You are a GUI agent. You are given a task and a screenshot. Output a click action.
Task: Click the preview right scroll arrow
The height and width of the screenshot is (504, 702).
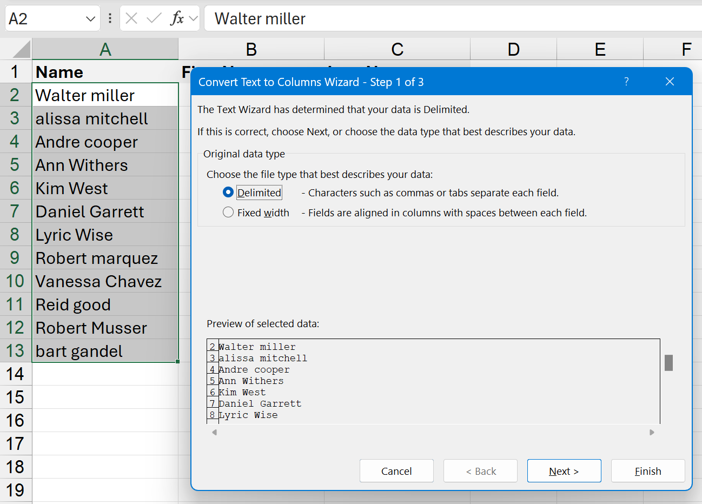click(652, 432)
